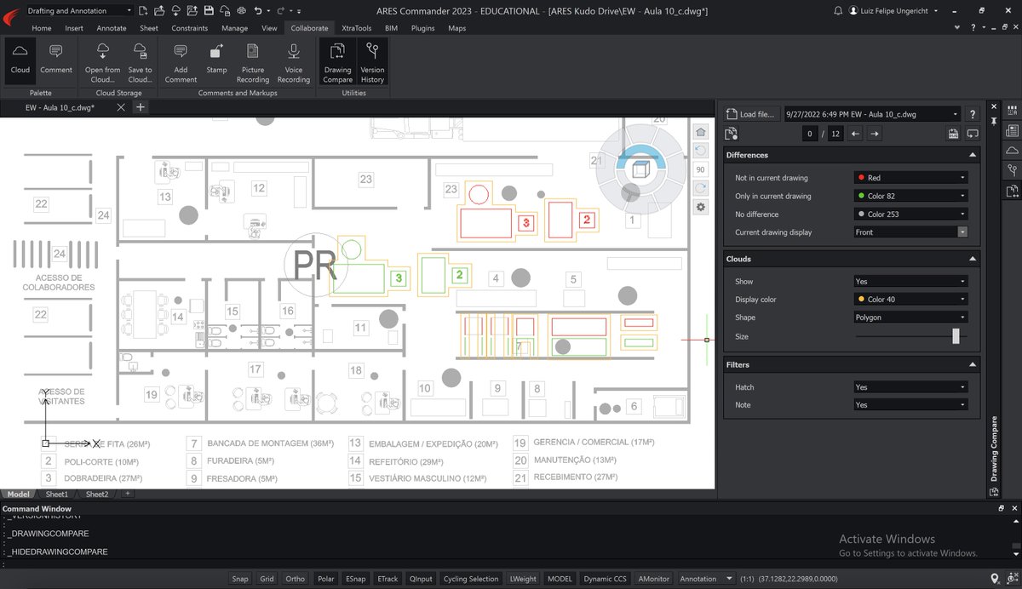Image resolution: width=1022 pixels, height=589 pixels.
Task: Open Current drawing display dropdown
Action: (x=911, y=232)
